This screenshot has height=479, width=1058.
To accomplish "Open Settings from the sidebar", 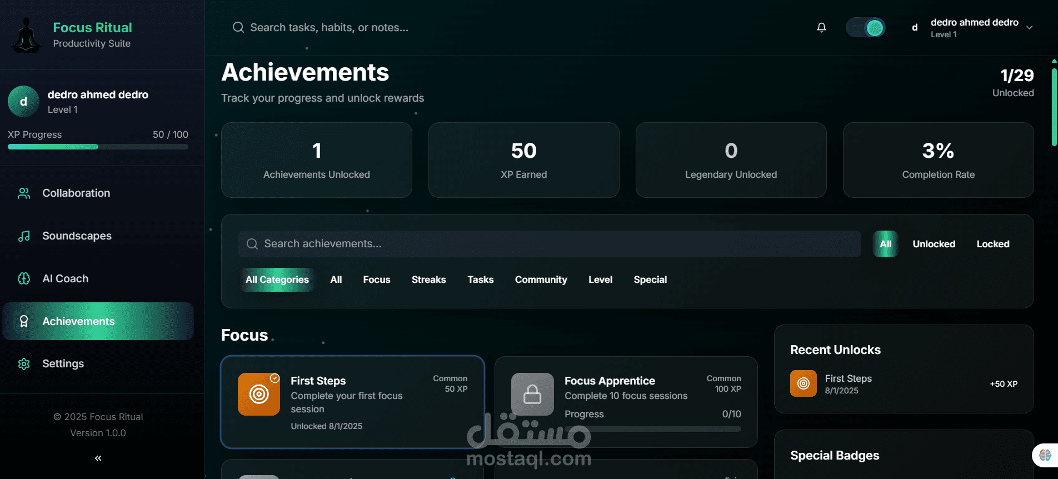I will (x=98, y=364).
